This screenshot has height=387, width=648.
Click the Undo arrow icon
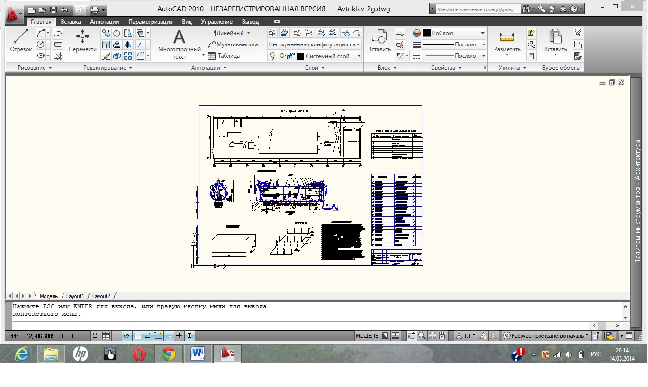(64, 9)
